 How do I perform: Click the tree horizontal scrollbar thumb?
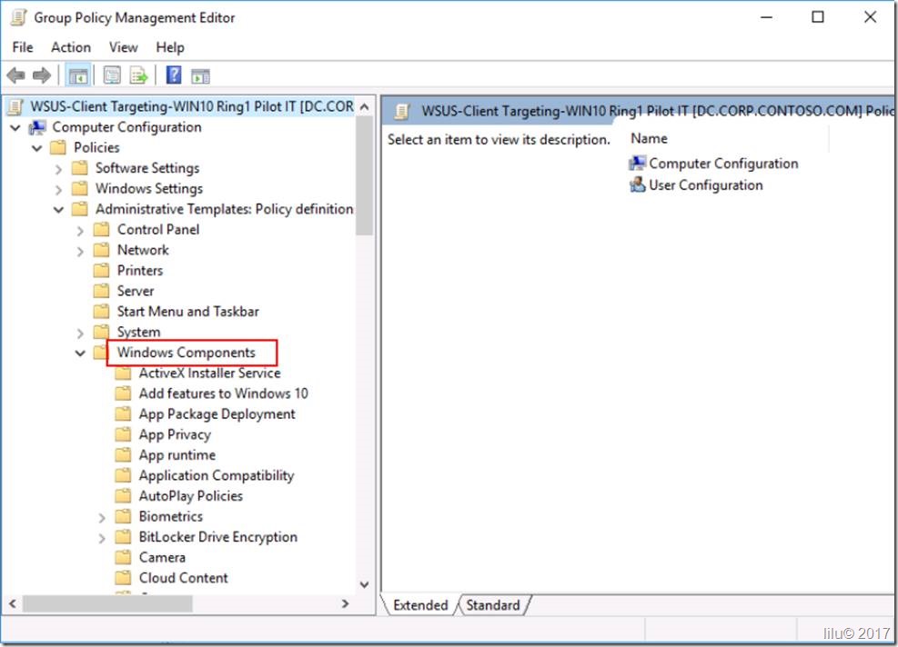click(x=107, y=603)
